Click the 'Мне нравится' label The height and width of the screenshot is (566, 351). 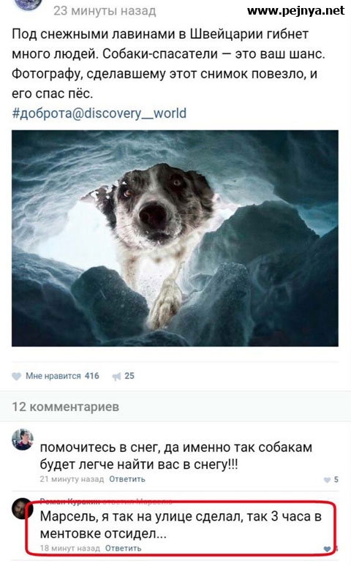[x=53, y=376]
